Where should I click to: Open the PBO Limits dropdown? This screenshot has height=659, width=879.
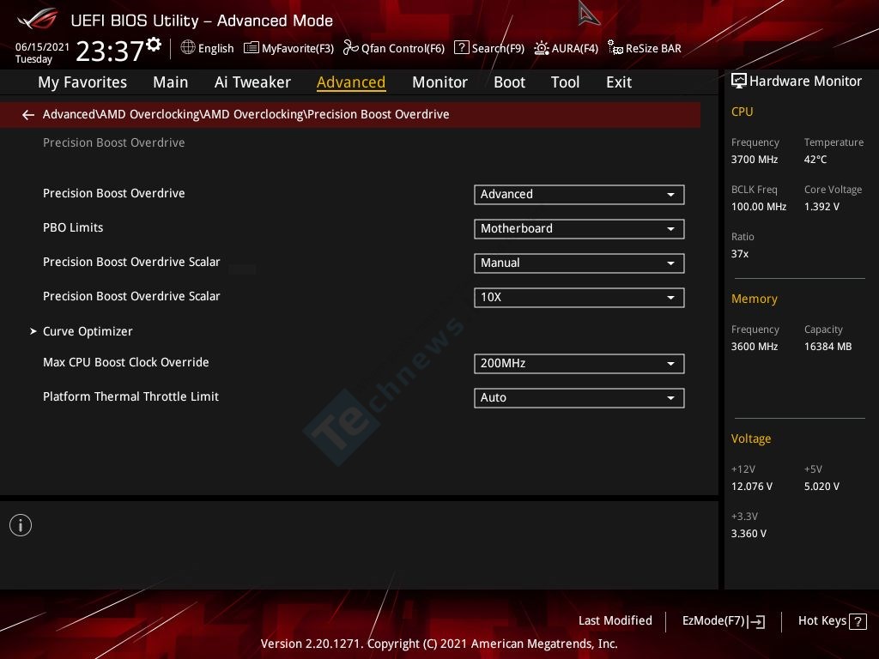[x=579, y=228]
